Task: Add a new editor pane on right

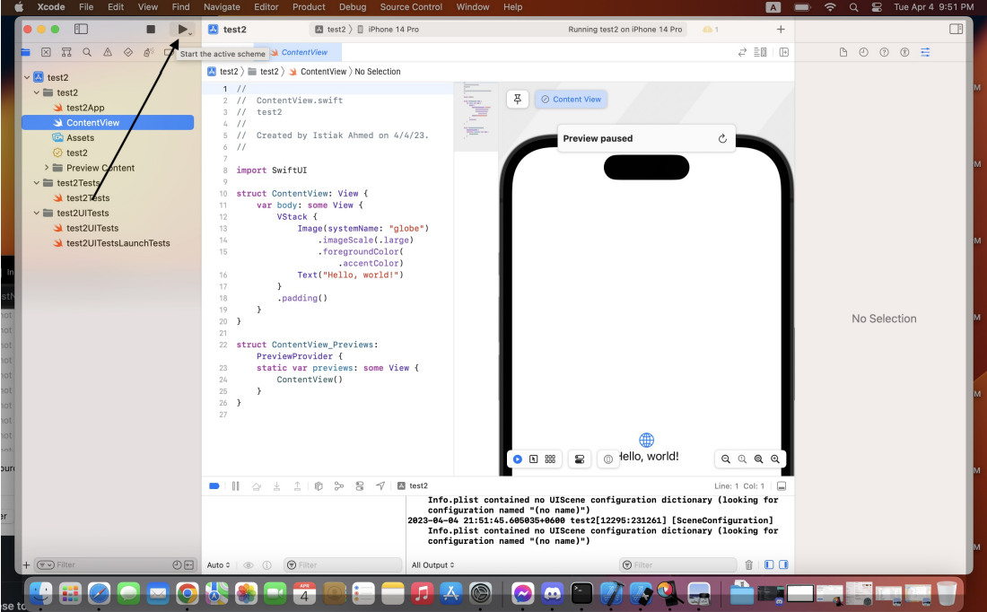Action: (x=783, y=52)
